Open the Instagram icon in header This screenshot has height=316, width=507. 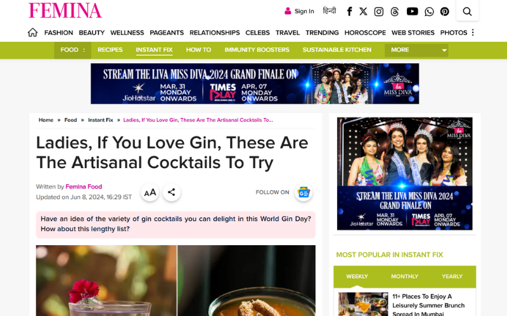[378, 11]
